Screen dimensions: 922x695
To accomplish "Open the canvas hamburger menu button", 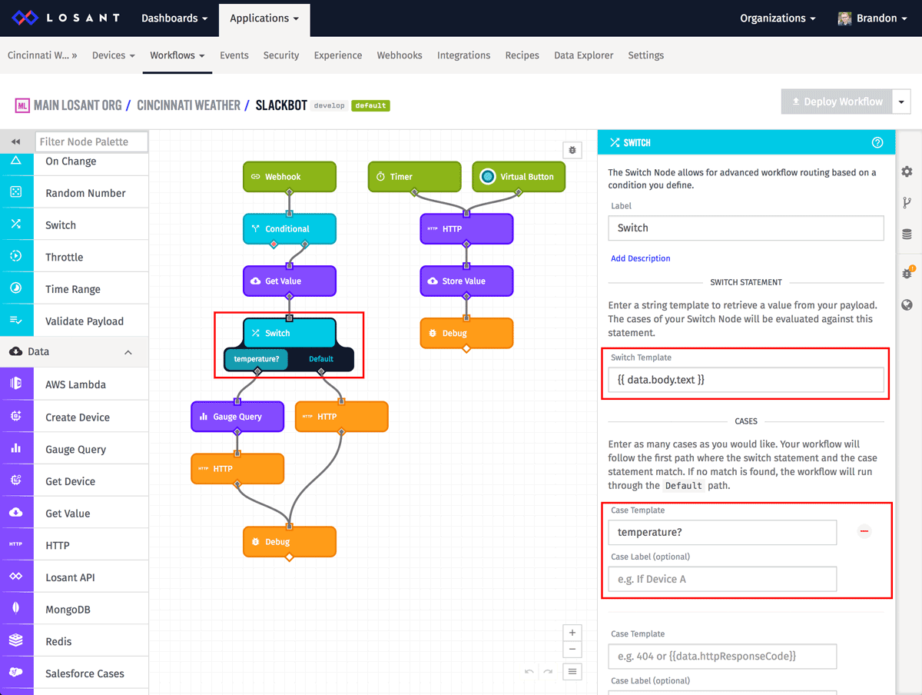I will click(x=572, y=672).
